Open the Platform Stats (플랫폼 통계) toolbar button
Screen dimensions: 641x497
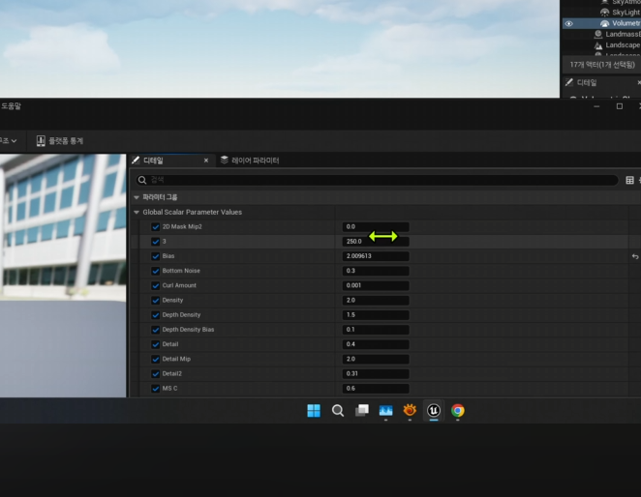pos(60,141)
